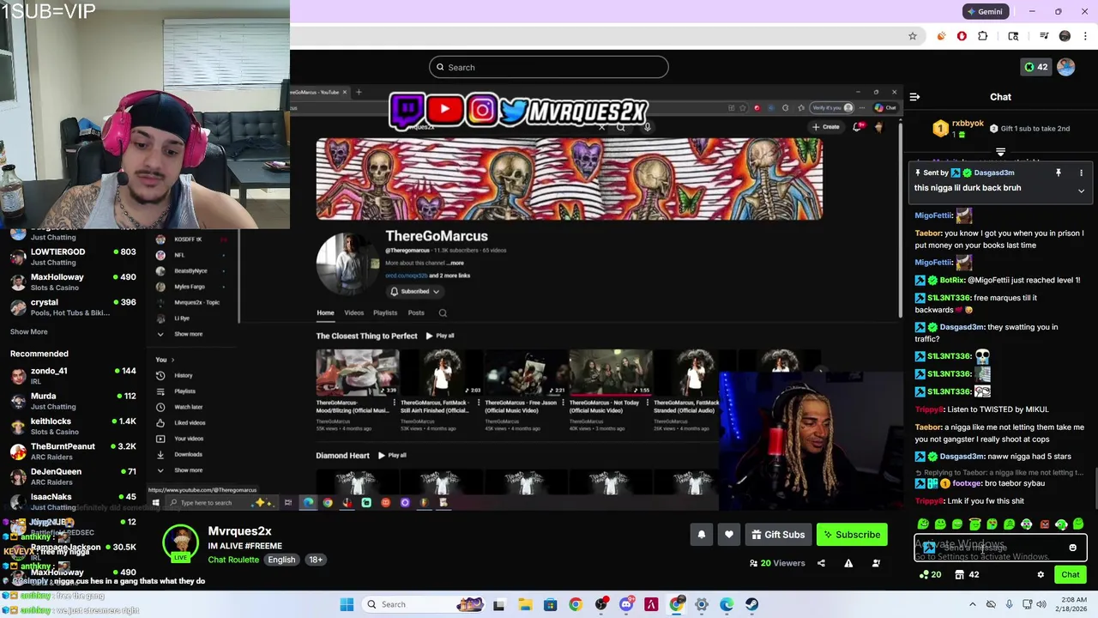The image size is (1098, 618).
Task: Expand the pinned message chevron
Action: tap(1081, 191)
